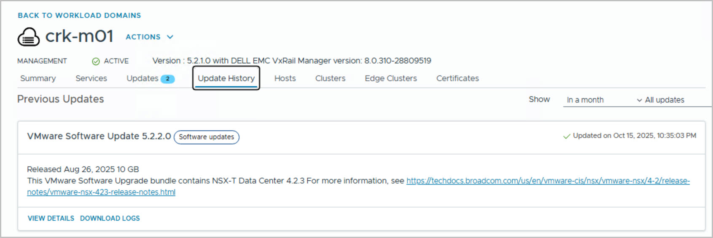The image size is (713, 238).
Task: Click the workload domain cloud icon
Action: coord(28,37)
